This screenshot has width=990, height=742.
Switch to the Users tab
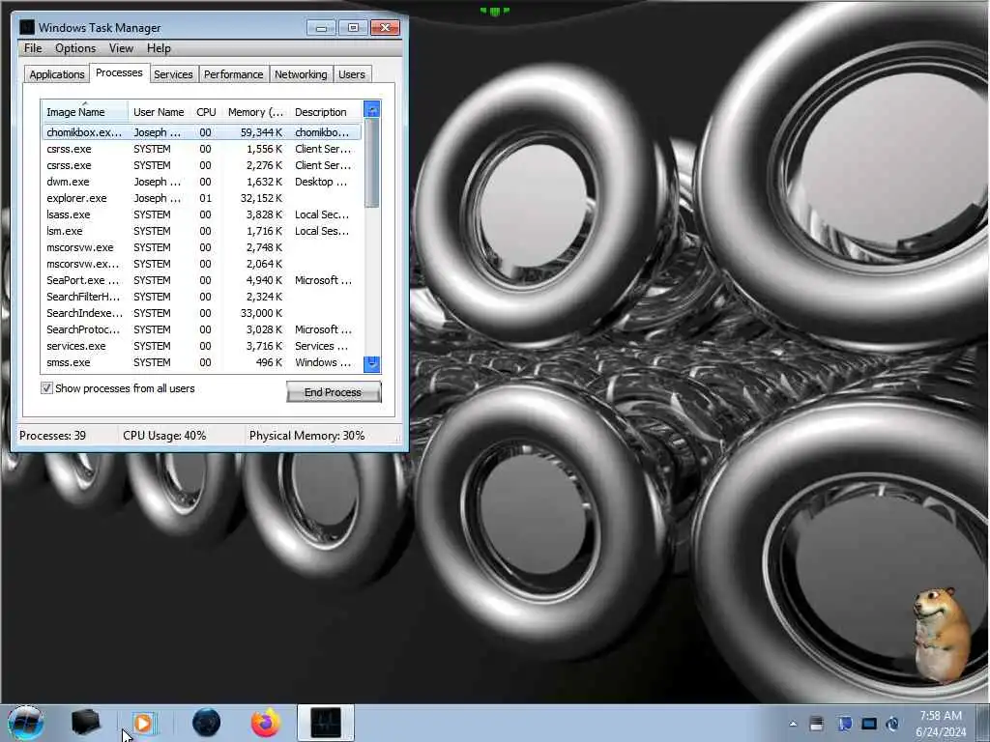click(352, 74)
